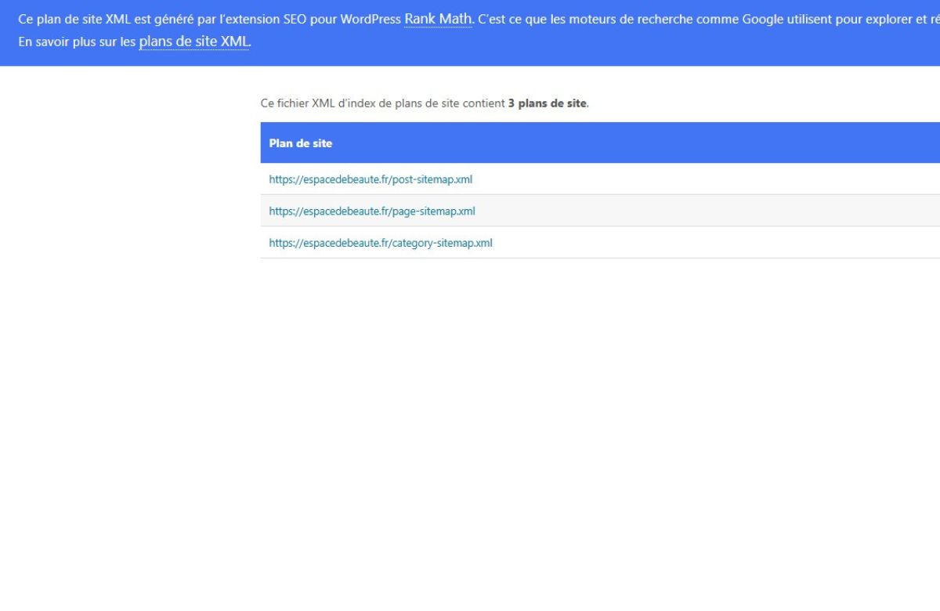The image size is (940, 611).
Task: Follow the plans de site XML link
Action: pos(194,42)
